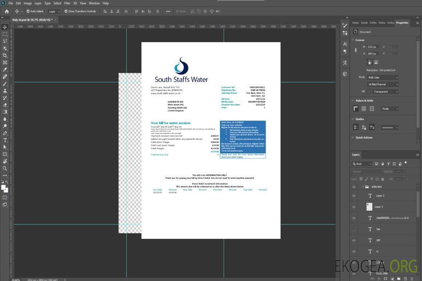422x281 pixels.
Task: Open the RGB Color mode dropdown
Action: [x=383, y=77]
